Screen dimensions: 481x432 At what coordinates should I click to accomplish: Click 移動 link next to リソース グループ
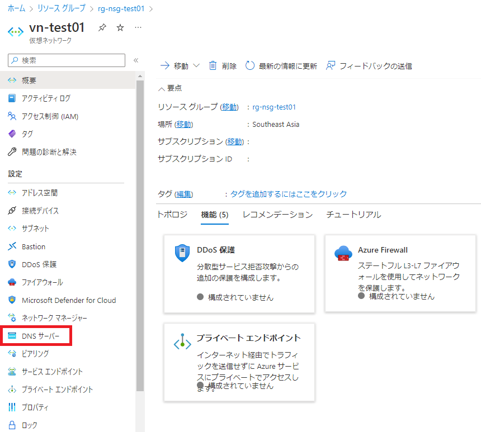tap(229, 107)
